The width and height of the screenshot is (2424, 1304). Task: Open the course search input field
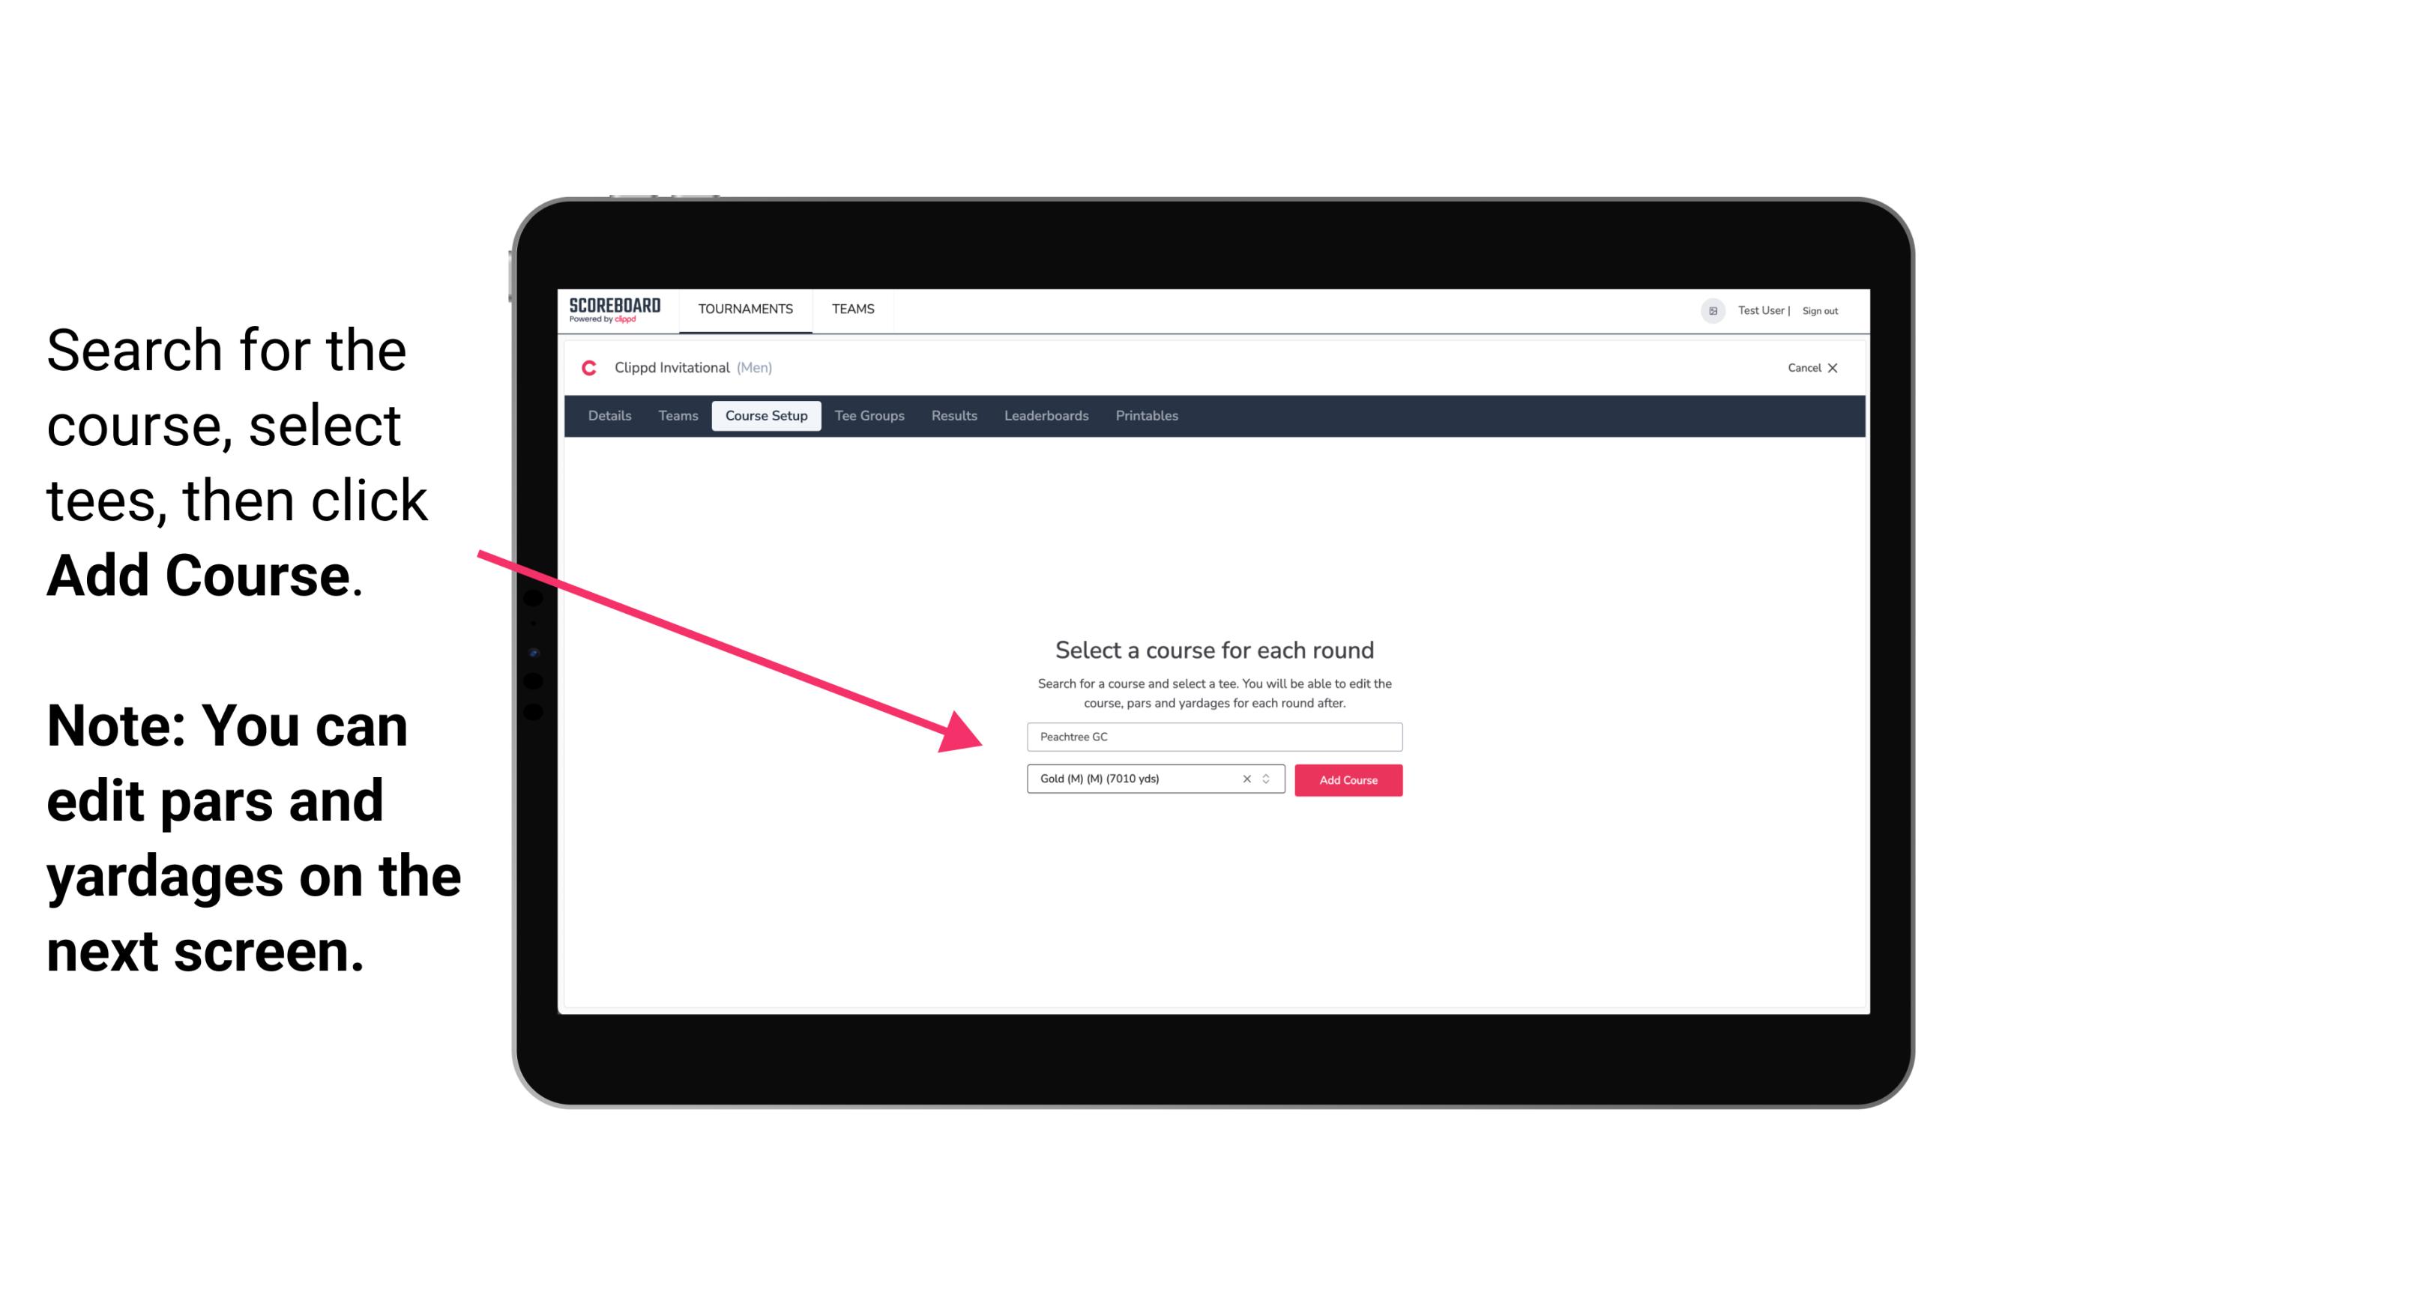(x=1213, y=734)
